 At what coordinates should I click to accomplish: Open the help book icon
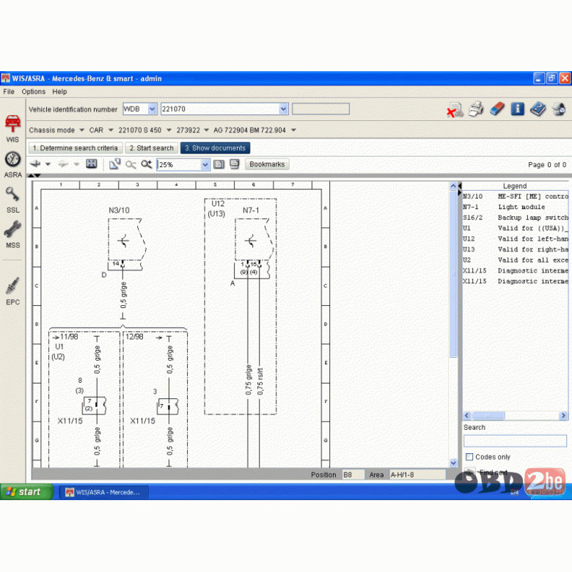click(538, 109)
